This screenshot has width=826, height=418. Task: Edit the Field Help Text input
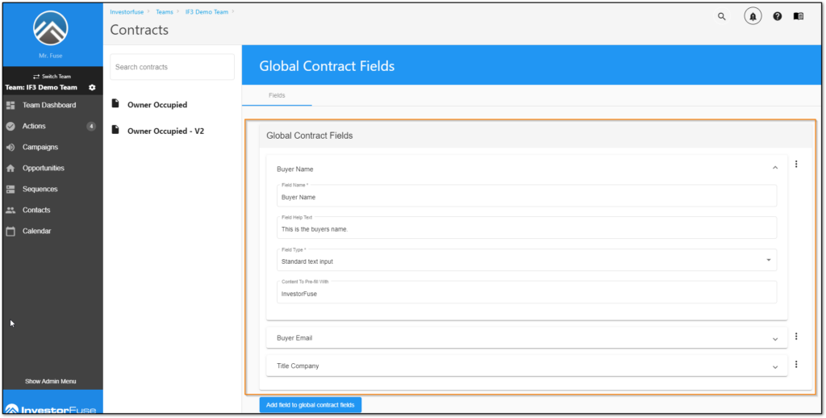tap(527, 228)
